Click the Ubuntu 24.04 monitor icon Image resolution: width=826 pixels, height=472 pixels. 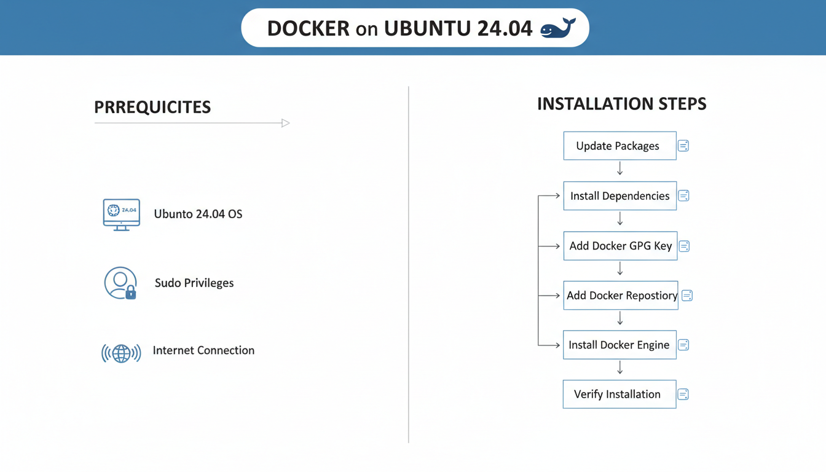coord(122,214)
